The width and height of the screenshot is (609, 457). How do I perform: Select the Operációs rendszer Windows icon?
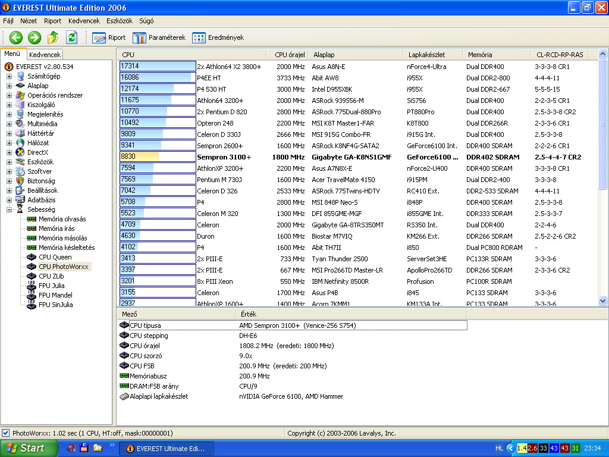pyautogui.click(x=20, y=95)
